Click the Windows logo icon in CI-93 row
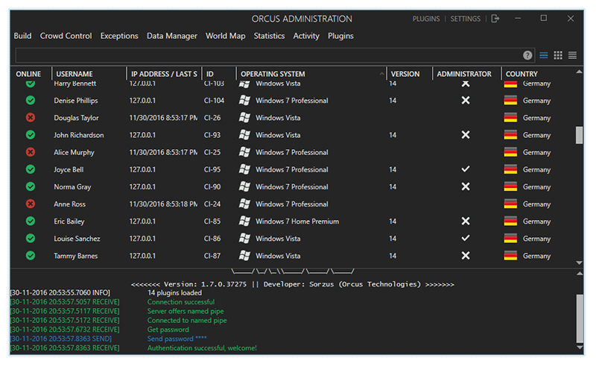 [244, 135]
